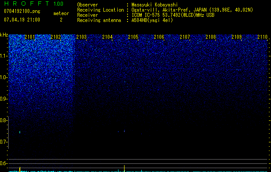271x172 pixels.
Task: Click the ICOM IC-575 receiver text
Action: [x=173, y=15]
